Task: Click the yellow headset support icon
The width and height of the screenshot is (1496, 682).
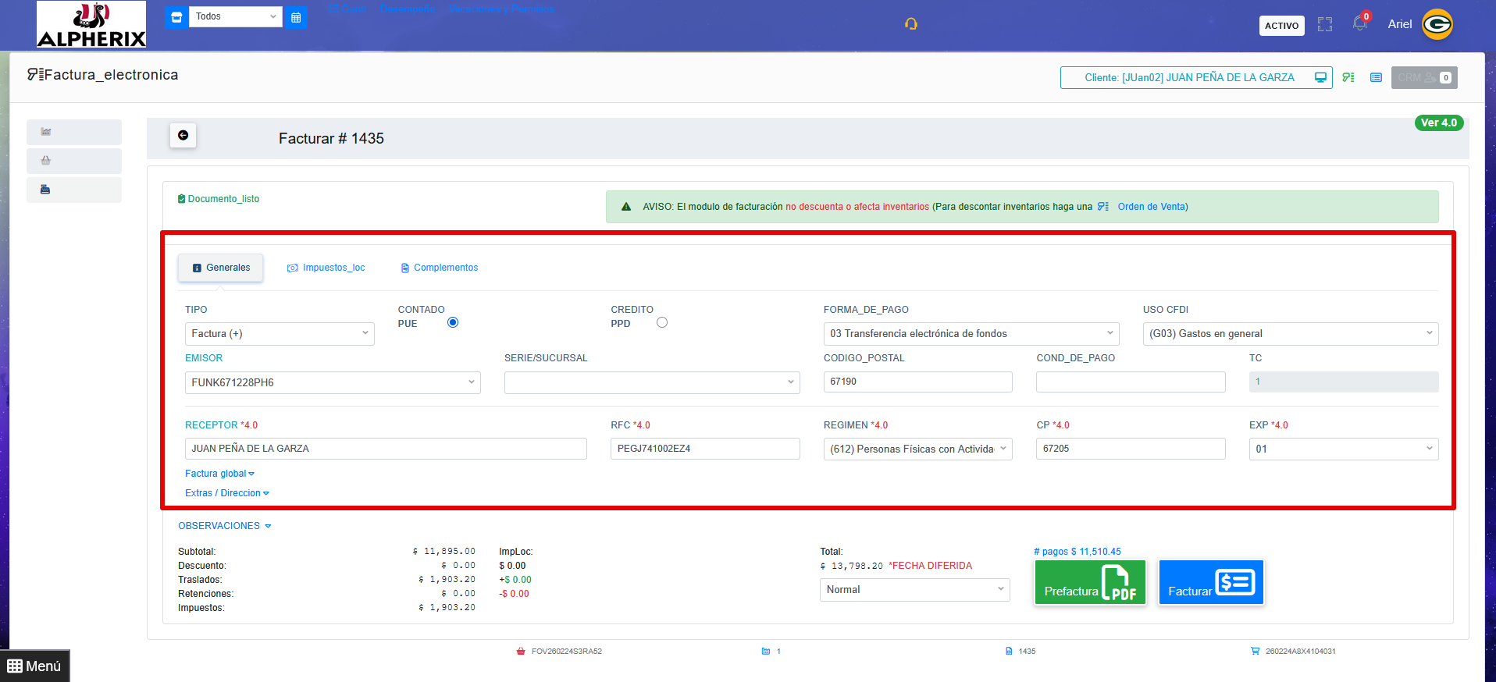Action: pos(910,24)
